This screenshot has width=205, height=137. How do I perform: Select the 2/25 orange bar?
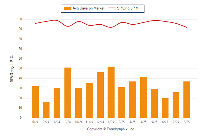pos(122,102)
